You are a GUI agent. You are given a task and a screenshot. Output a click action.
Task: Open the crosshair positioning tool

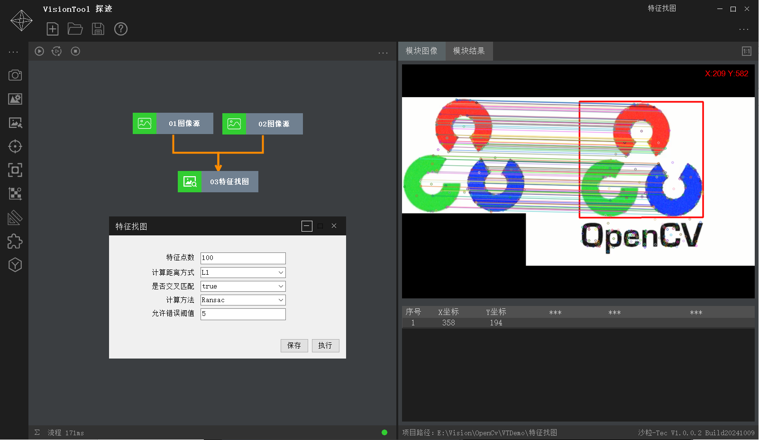[15, 146]
